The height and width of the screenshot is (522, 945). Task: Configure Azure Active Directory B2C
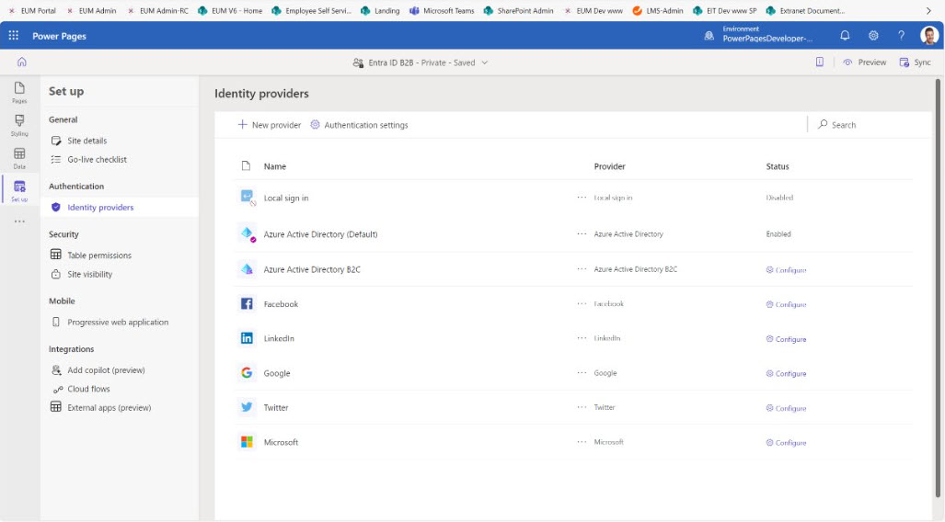tap(786, 269)
